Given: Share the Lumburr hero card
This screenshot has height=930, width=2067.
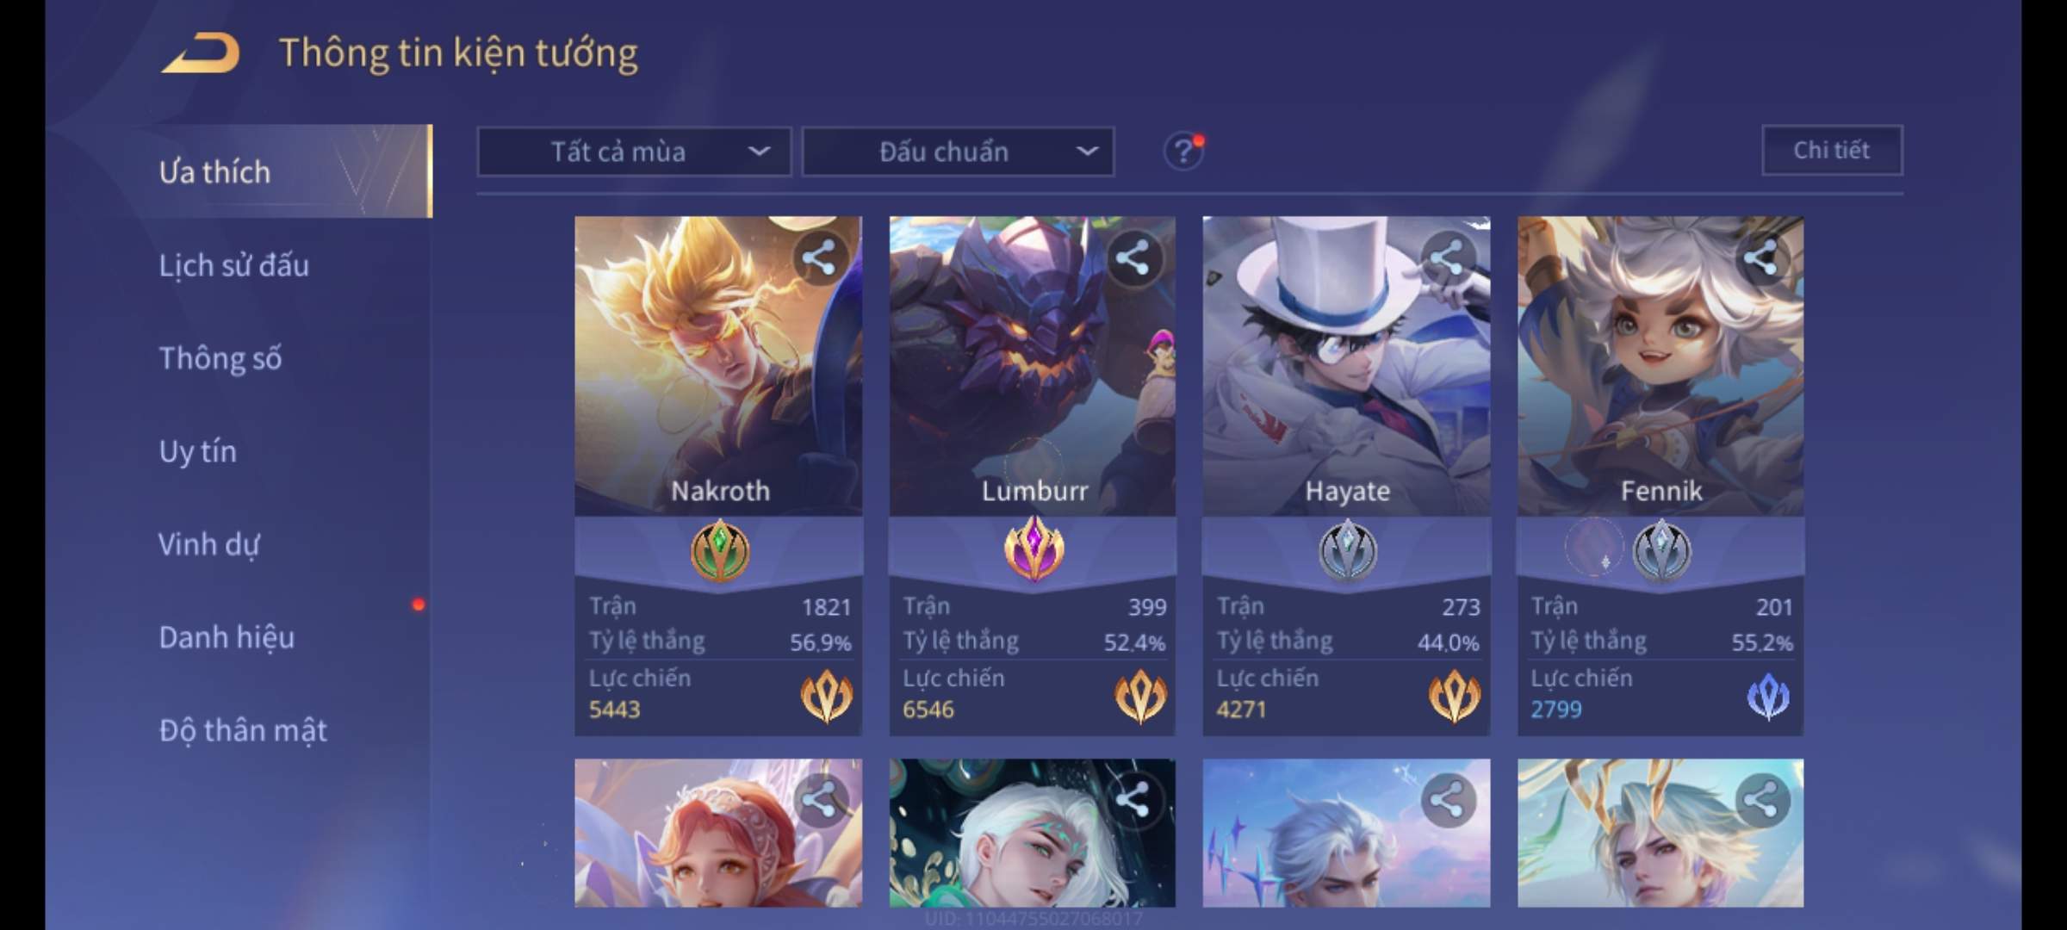Looking at the screenshot, I should (1133, 257).
